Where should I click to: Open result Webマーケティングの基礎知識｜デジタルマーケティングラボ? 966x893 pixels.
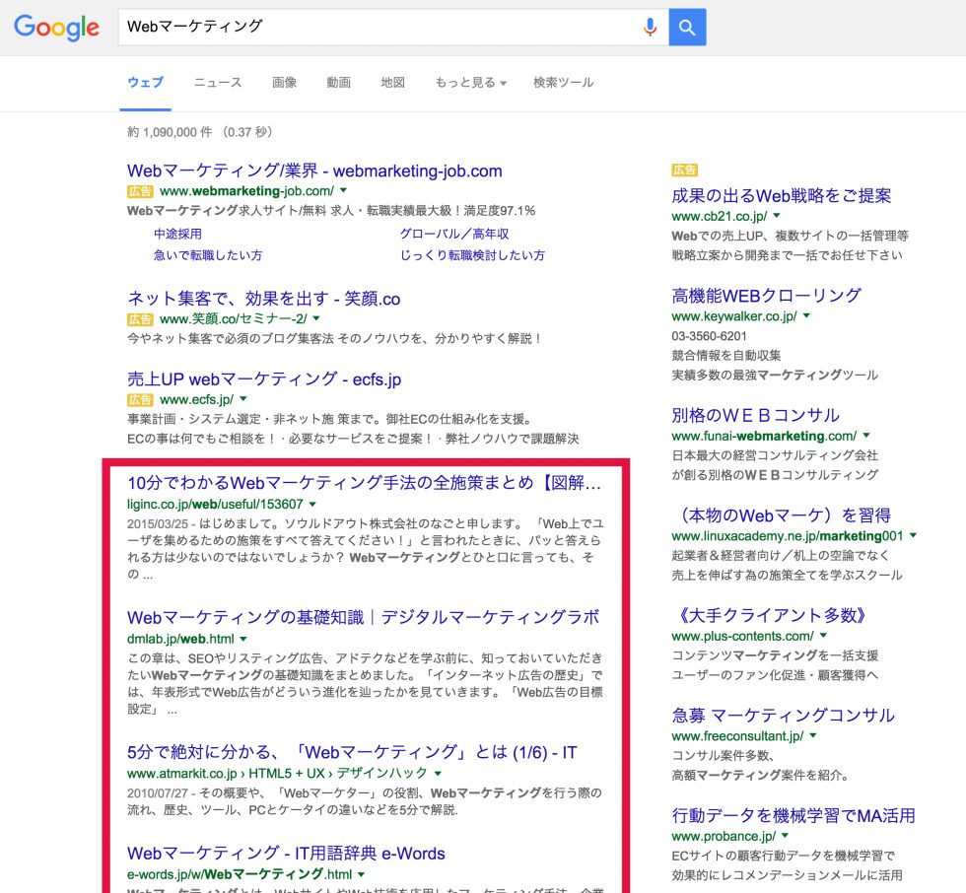tap(363, 617)
